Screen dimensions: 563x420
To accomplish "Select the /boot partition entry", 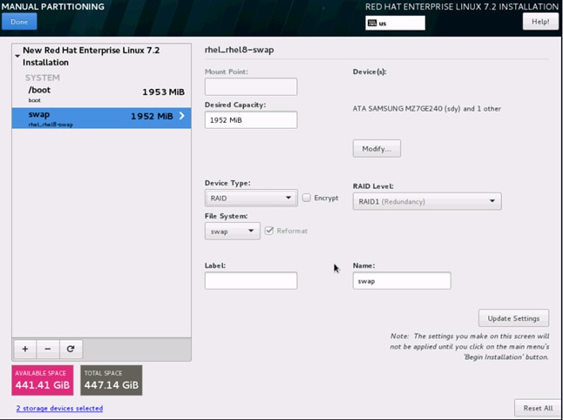I will 101,94.
